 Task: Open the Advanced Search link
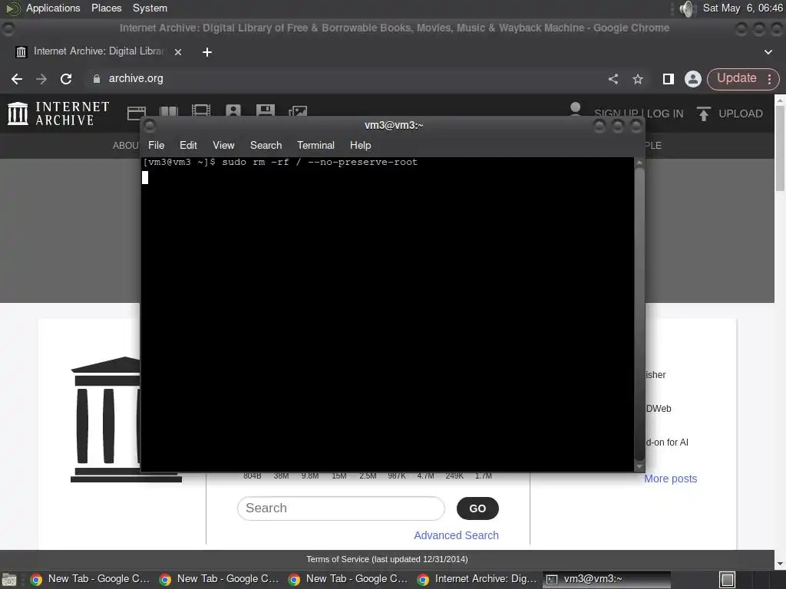pyautogui.click(x=456, y=535)
